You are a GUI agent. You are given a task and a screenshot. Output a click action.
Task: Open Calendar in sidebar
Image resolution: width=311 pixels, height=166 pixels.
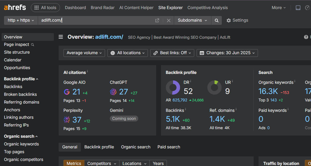(13, 60)
